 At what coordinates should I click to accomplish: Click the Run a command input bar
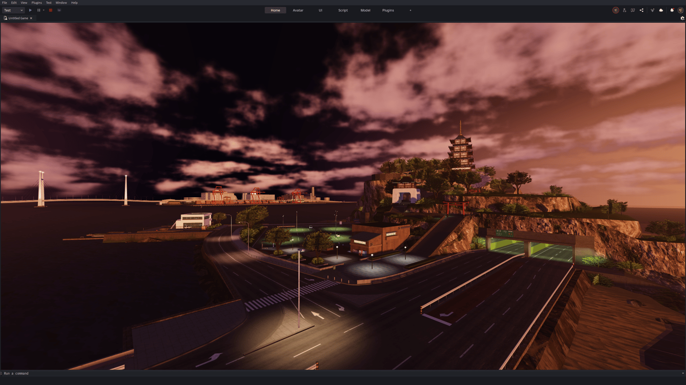point(341,373)
